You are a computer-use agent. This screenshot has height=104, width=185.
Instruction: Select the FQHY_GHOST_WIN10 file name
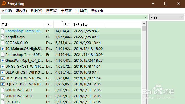[24, 84]
